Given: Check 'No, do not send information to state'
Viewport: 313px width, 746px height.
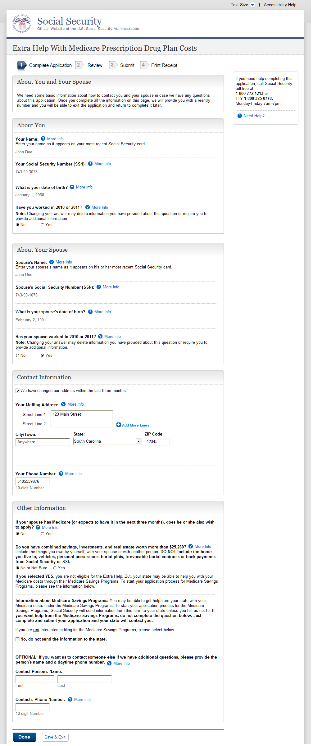Looking at the screenshot, I should click(x=18, y=639).
